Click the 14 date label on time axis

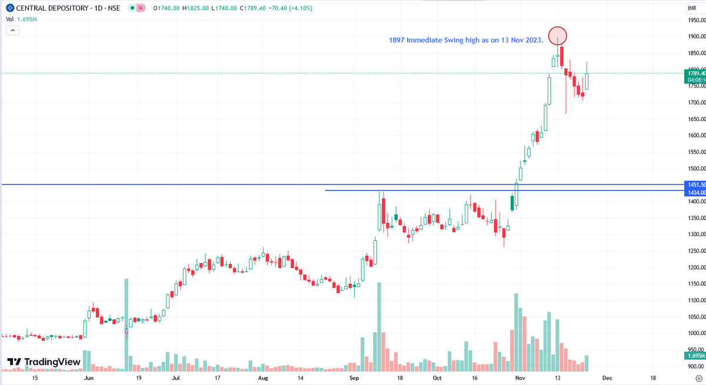tap(301, 379)
